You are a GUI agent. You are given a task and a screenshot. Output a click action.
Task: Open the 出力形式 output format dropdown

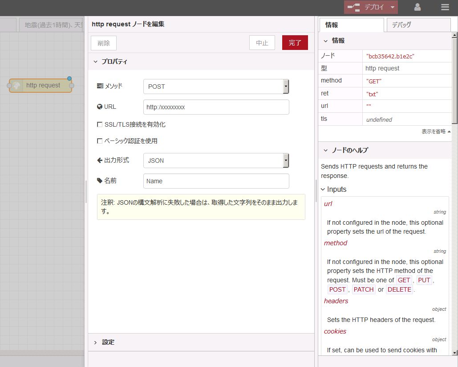[x=216, y=161]
